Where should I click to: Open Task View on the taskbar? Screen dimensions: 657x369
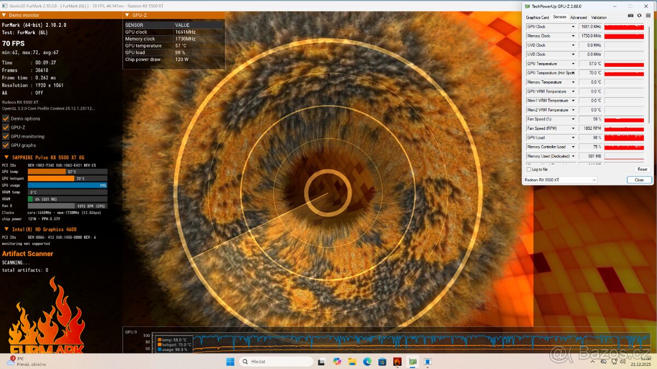pyautogui.click(x=321, y=361)
